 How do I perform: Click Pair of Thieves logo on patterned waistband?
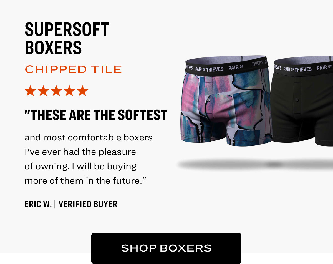(x=209, y=69)
